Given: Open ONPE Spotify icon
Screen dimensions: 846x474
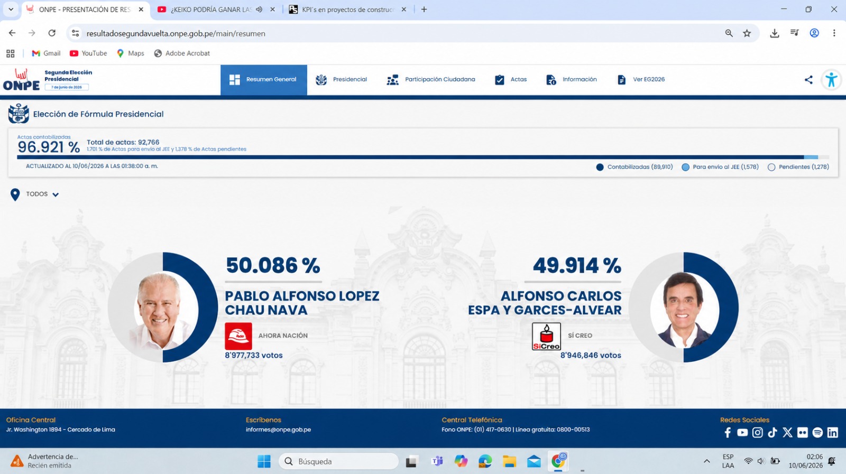Looking at the screenshot, I should 817,433.
